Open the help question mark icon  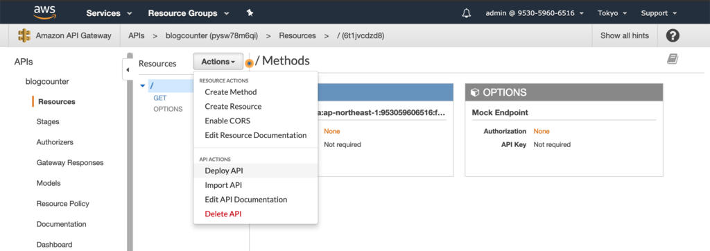[x=673, y=35]
